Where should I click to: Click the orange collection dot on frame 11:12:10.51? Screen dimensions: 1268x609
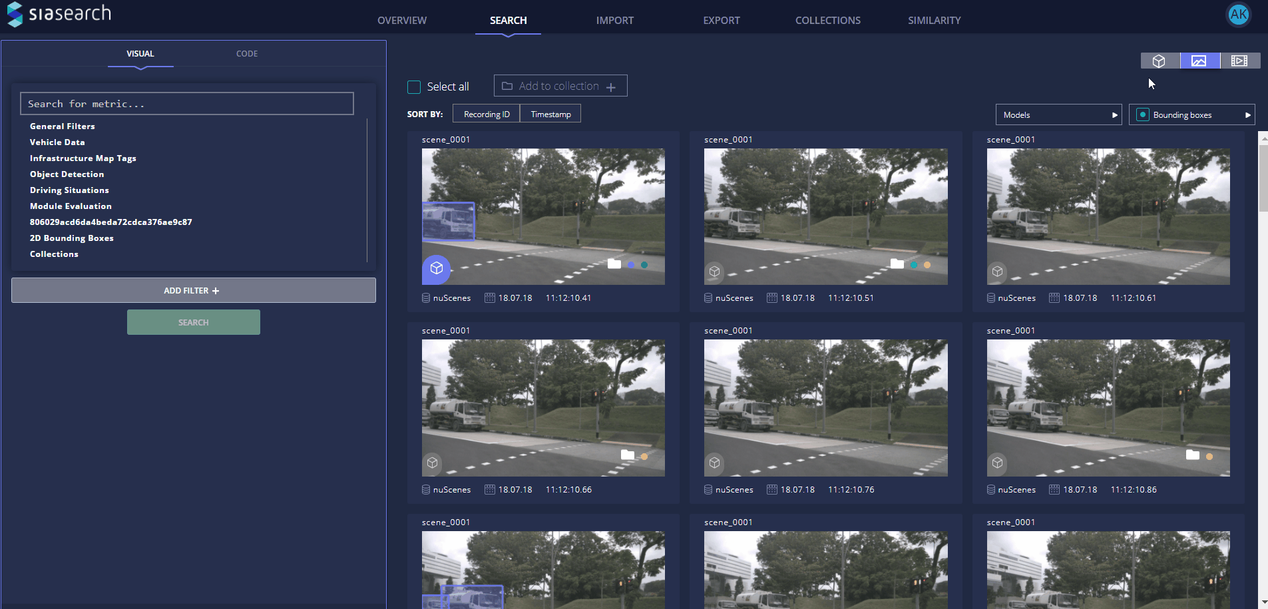(x=927, y=265)
